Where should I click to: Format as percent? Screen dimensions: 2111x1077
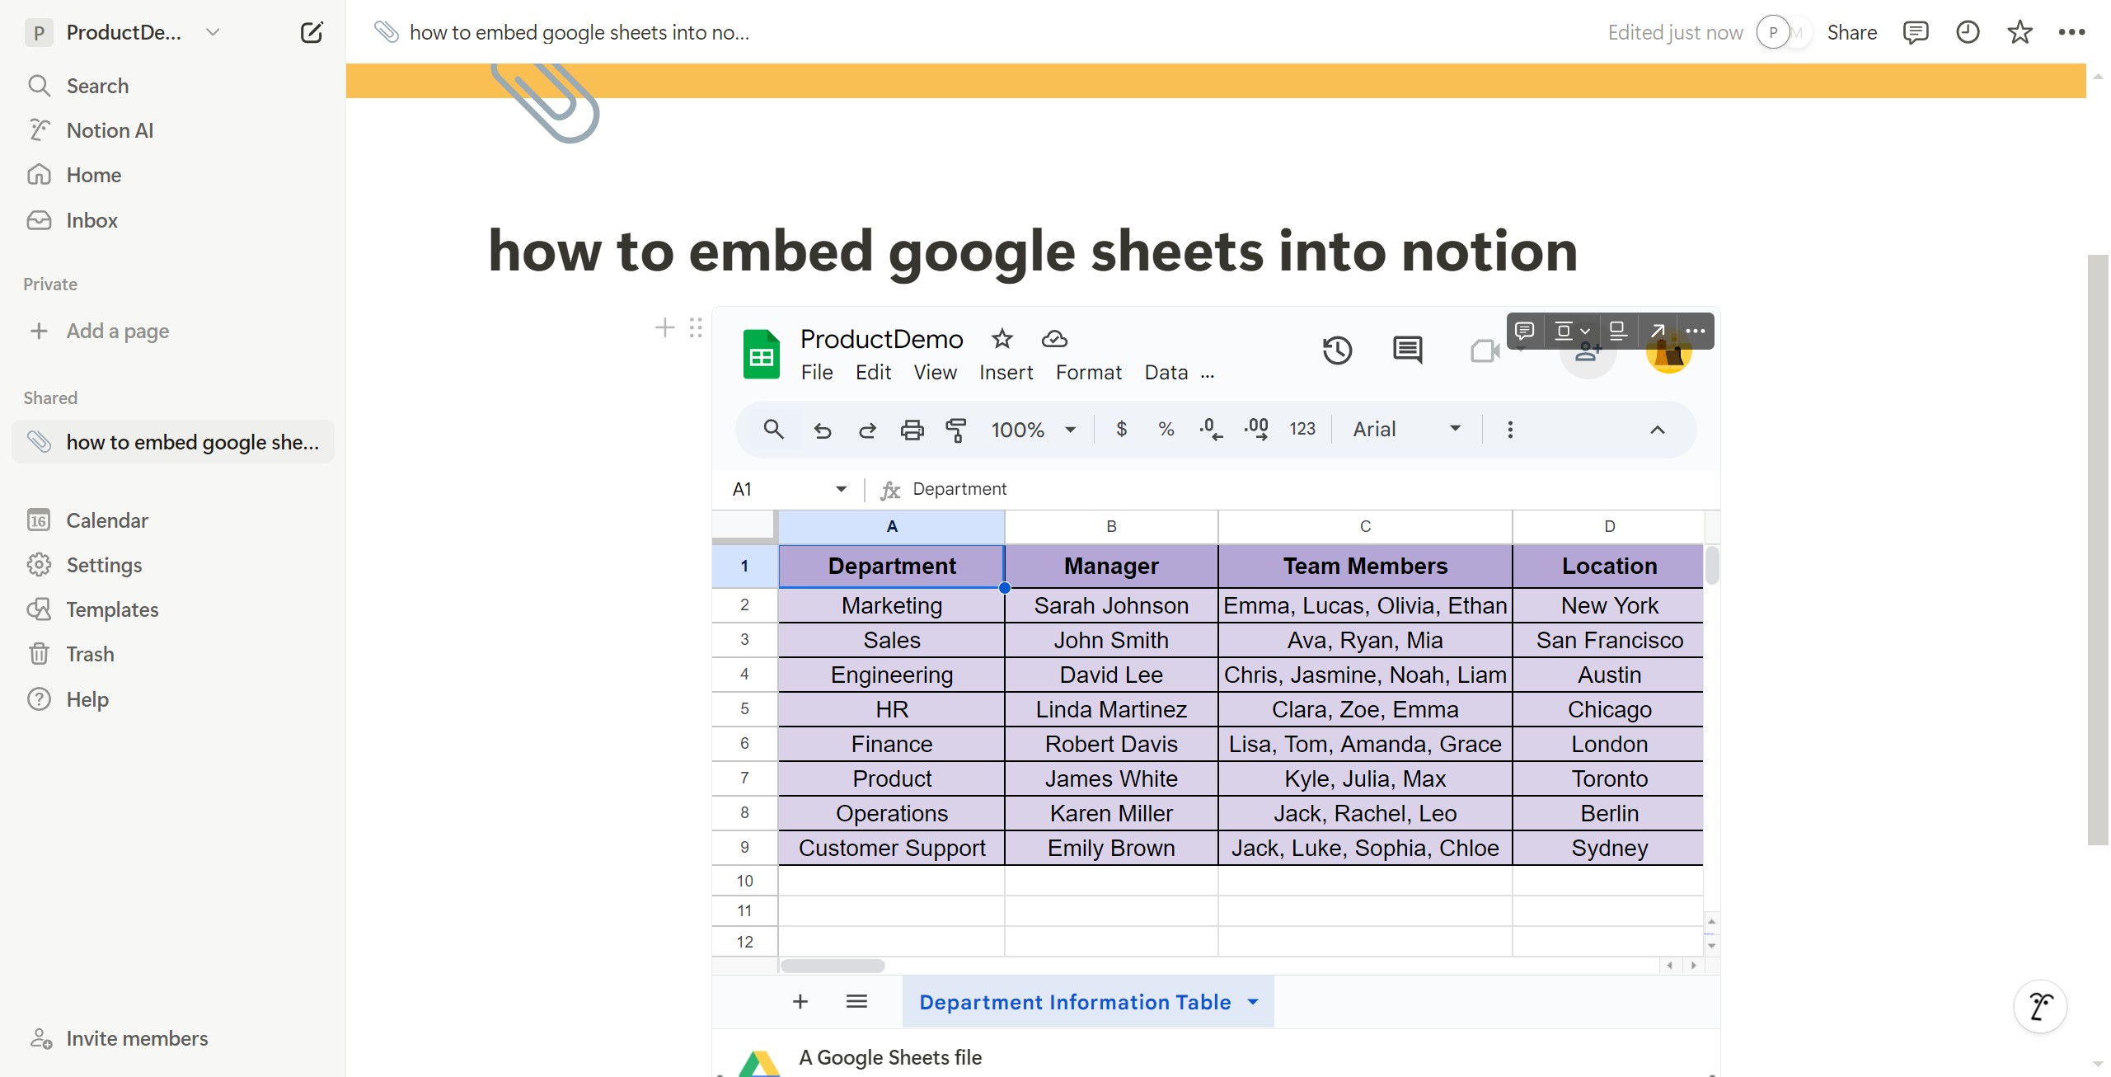1166,429
